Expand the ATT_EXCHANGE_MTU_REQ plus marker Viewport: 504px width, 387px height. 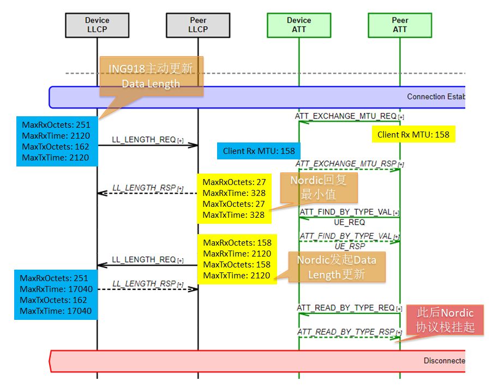[401, 117]
